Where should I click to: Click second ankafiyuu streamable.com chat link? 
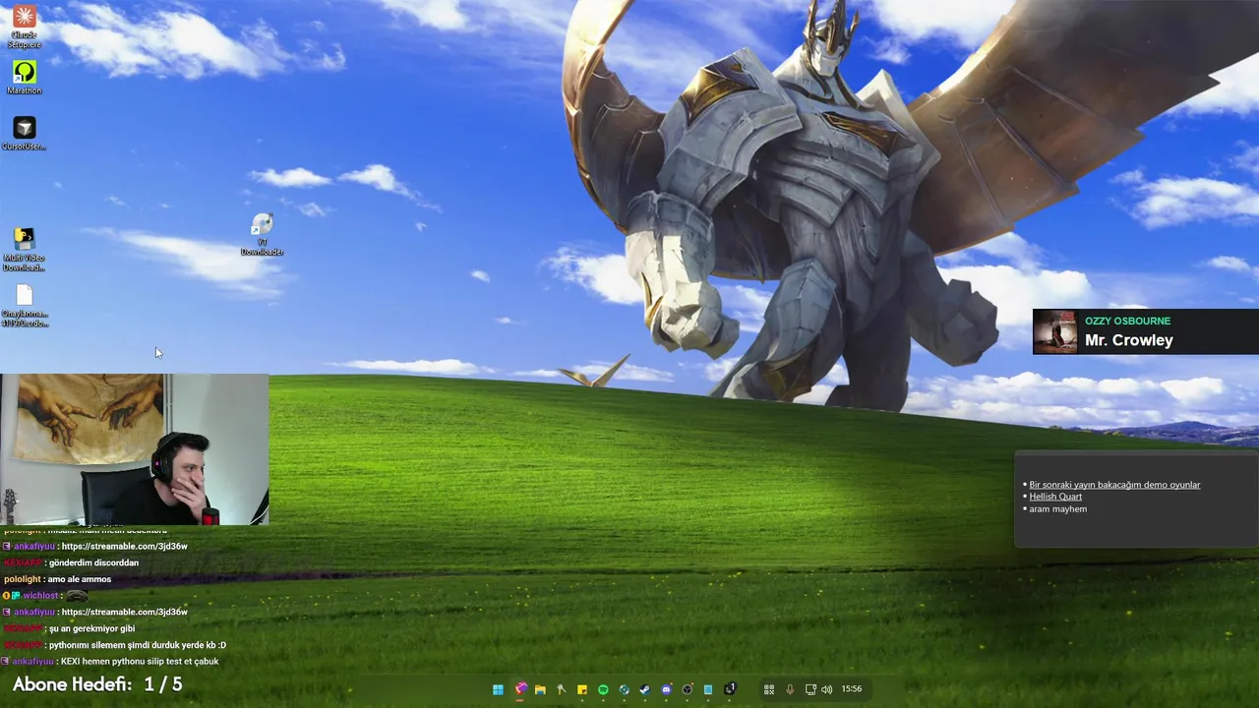point(124,612)
